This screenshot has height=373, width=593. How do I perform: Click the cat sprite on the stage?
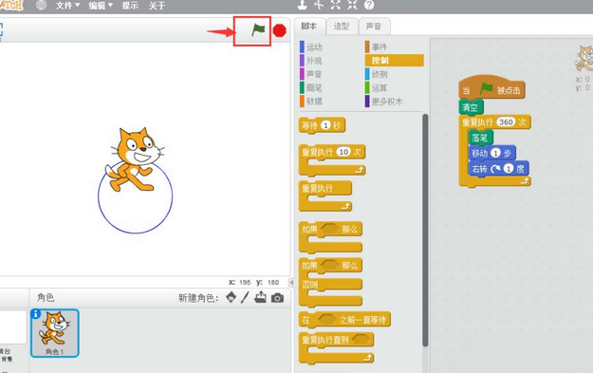click(x=135, y=159)
